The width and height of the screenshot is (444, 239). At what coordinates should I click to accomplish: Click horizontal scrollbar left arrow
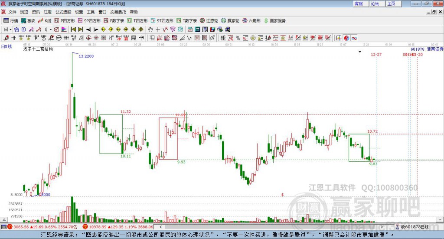pos(160,227)
